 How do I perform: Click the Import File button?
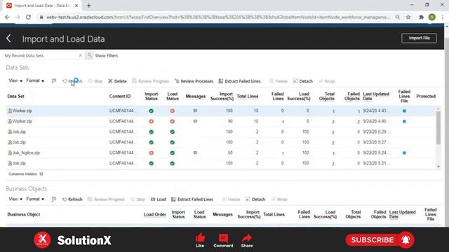(419, 38)
